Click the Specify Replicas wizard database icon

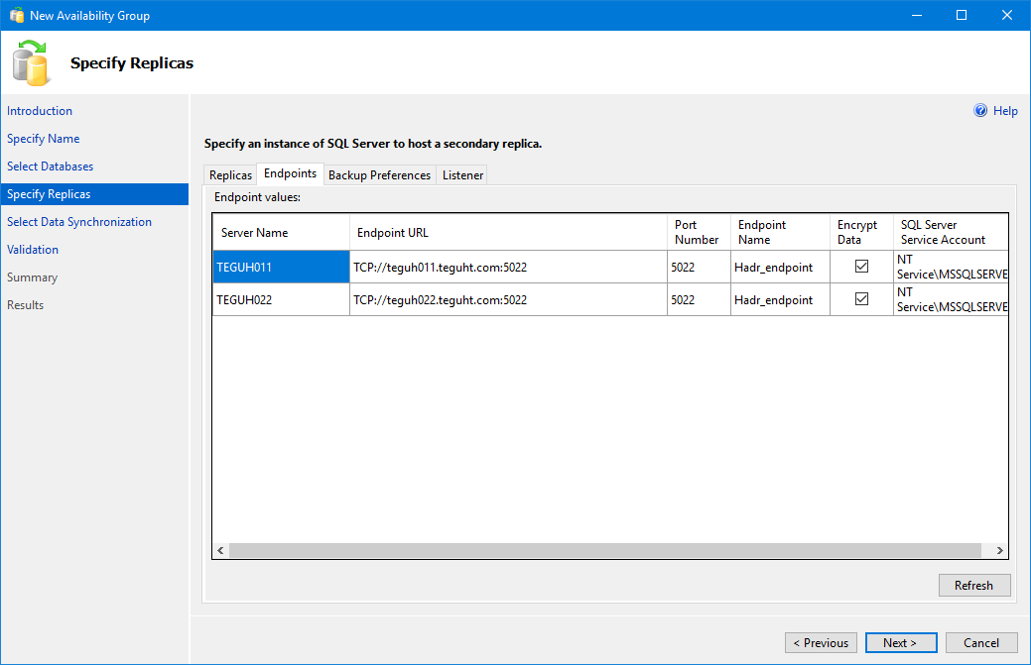(31, 61)
